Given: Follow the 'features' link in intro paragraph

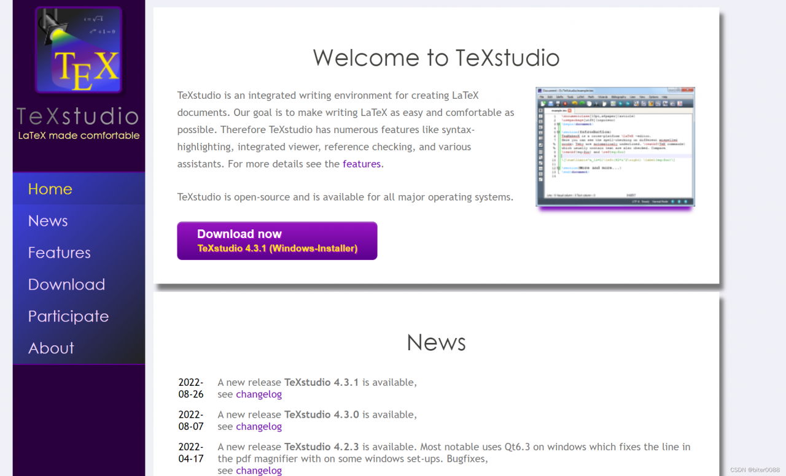Looking at the screenshot, I should pyautogui.click(x=362, y=164).
